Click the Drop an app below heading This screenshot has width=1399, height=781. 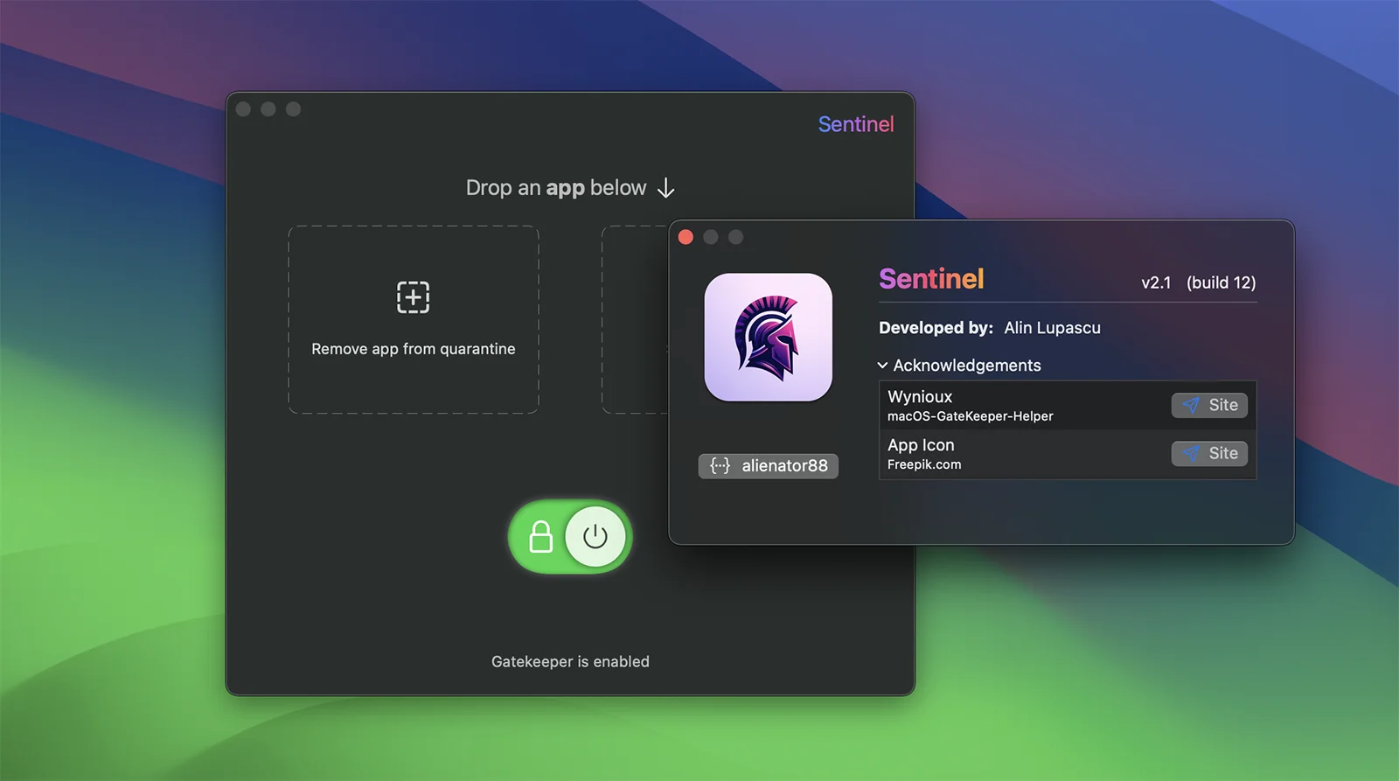[x=556, y=188]
